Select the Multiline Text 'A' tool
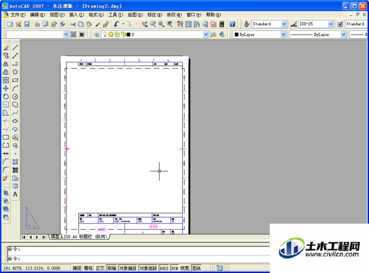 [x=15, y=195]
